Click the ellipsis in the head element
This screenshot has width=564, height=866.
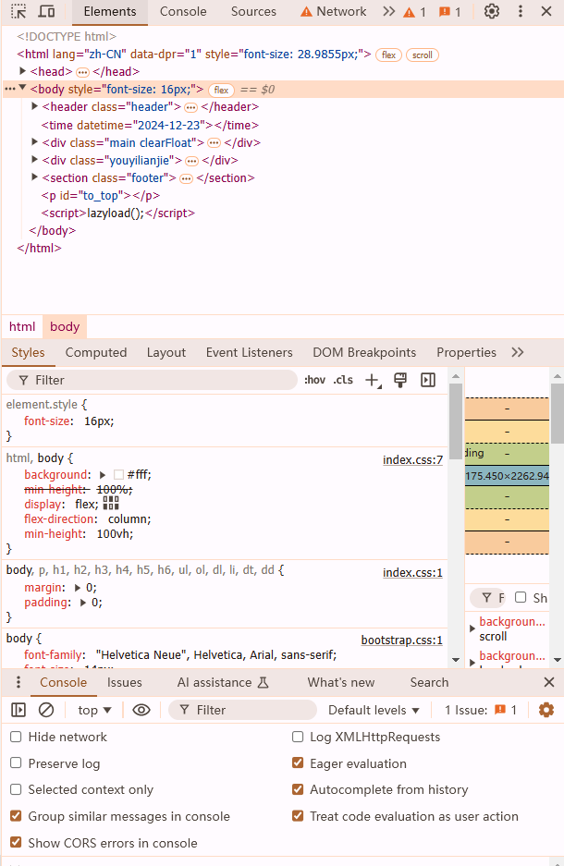pos(82,72)
